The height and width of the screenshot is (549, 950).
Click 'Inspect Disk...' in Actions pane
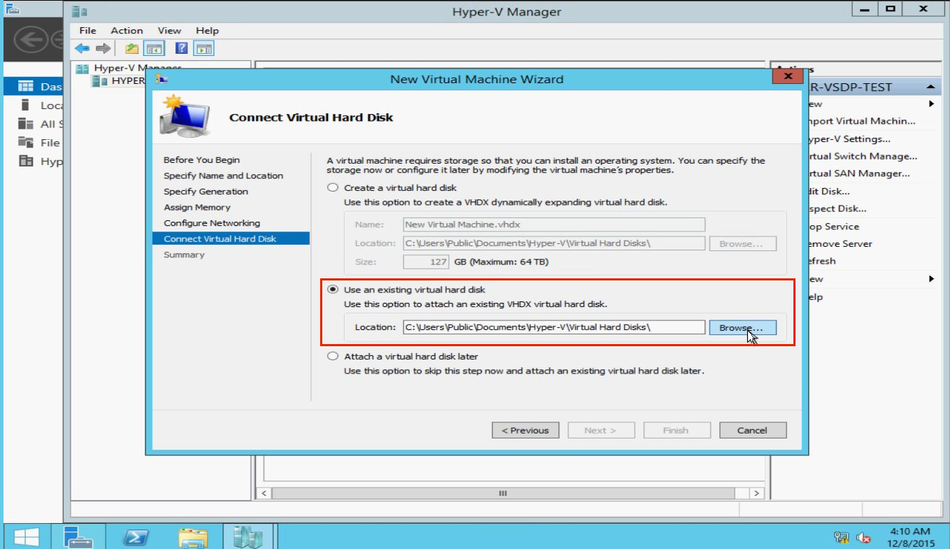point(836,208)
